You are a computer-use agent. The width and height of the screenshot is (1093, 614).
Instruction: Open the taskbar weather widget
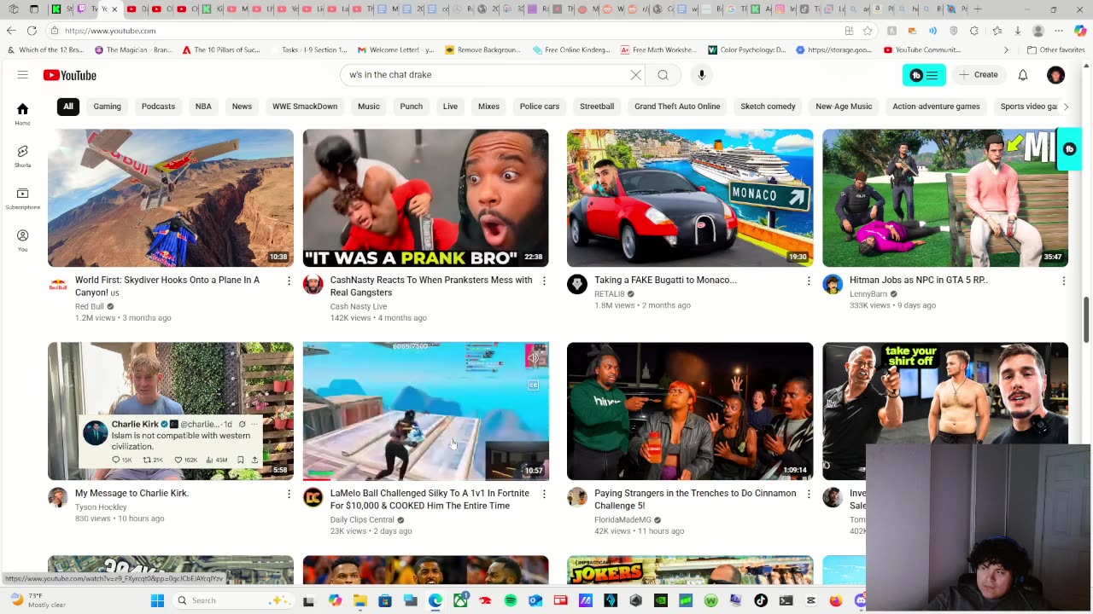pos(38,600)
